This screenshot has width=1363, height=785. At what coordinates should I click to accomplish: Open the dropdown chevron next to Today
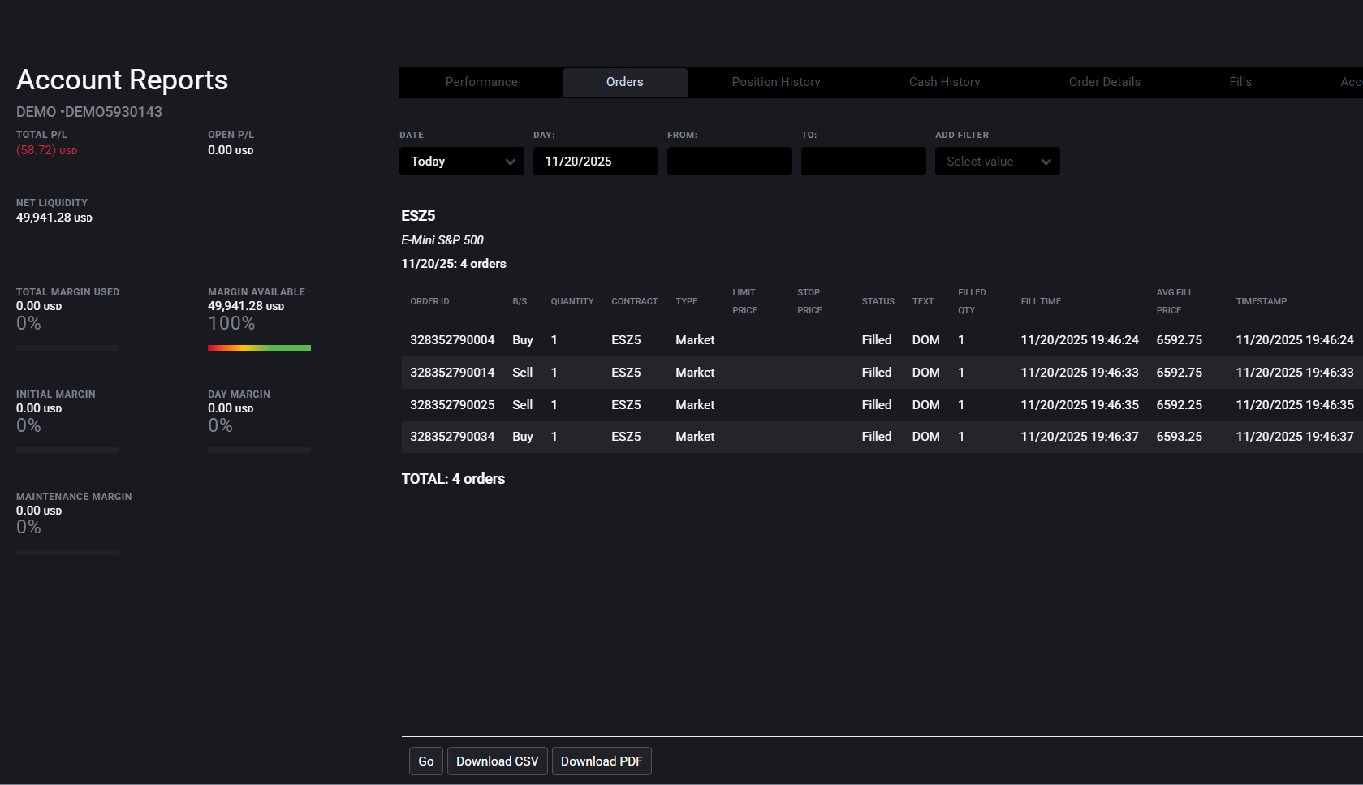pos(511,161)
